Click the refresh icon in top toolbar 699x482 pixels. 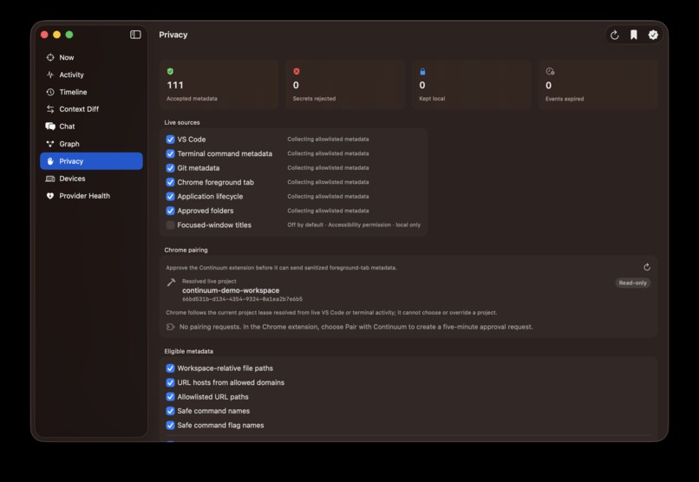coord(614,36)
